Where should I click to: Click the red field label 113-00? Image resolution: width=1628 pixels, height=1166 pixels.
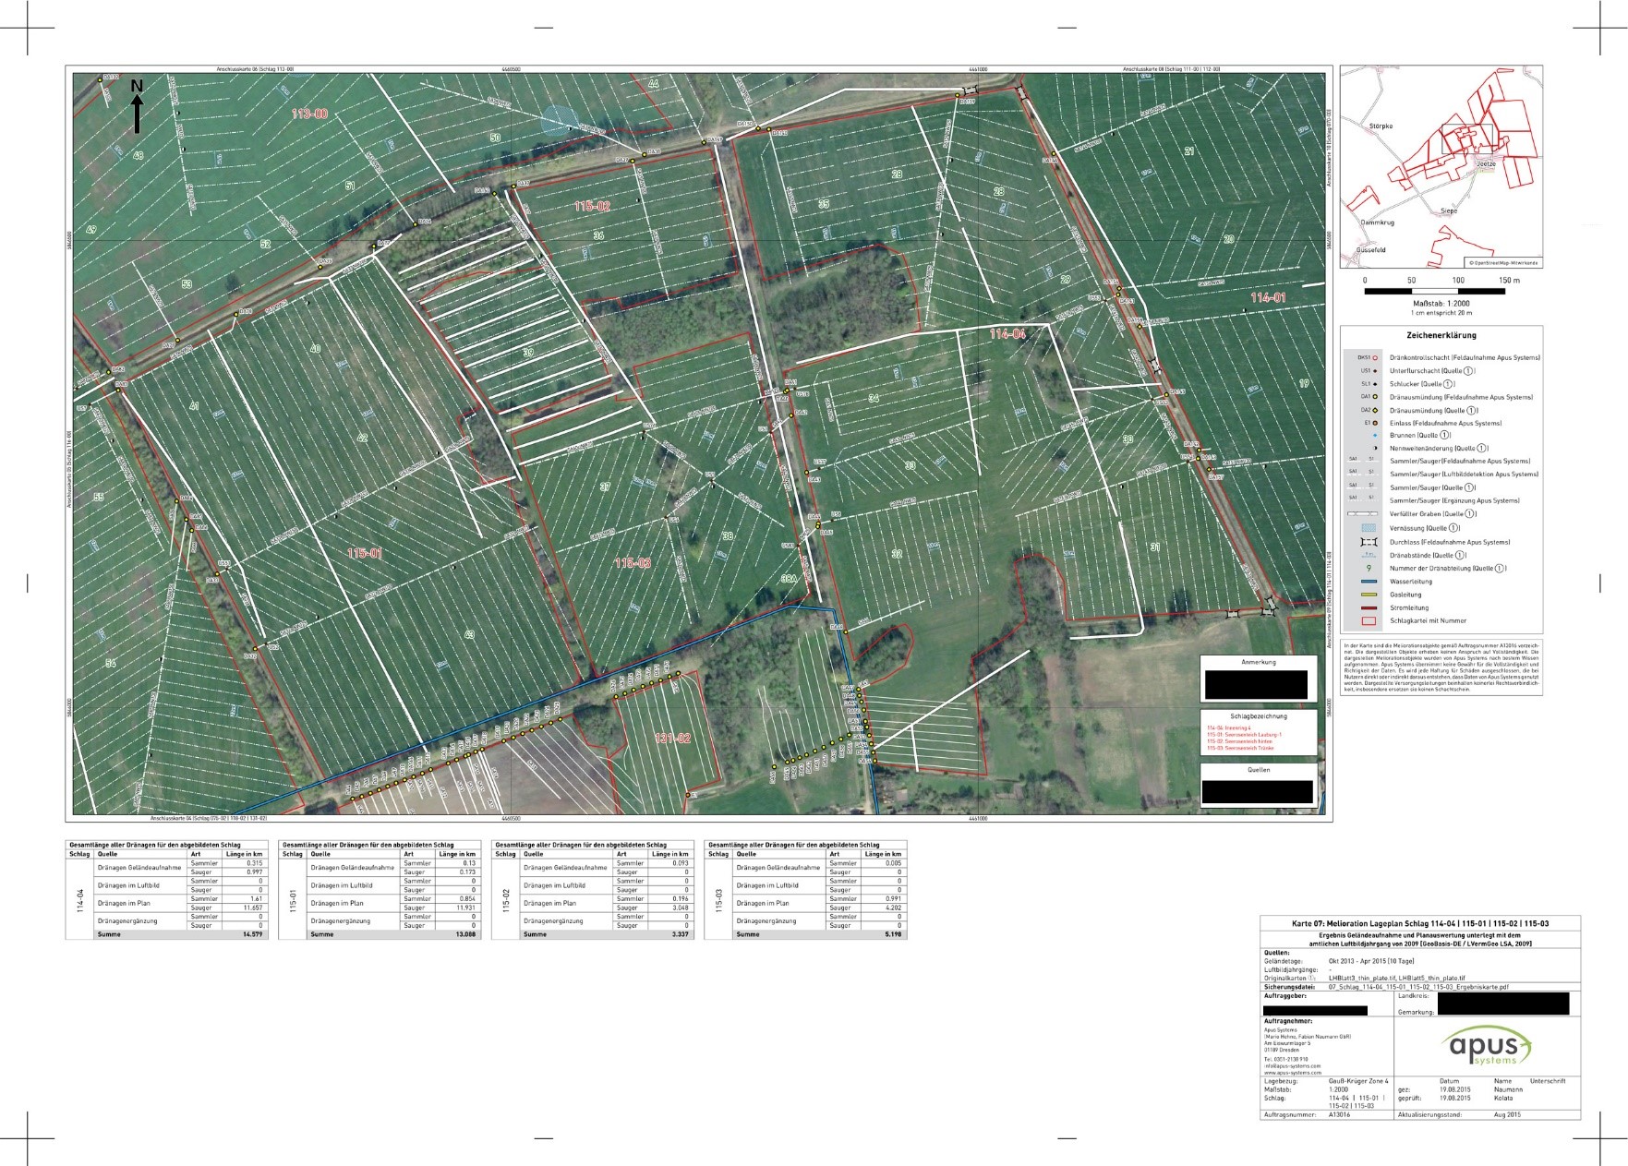pos(309,114)
